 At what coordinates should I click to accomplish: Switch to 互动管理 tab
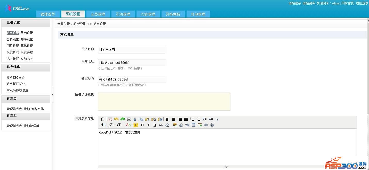[x=123, y=14]
